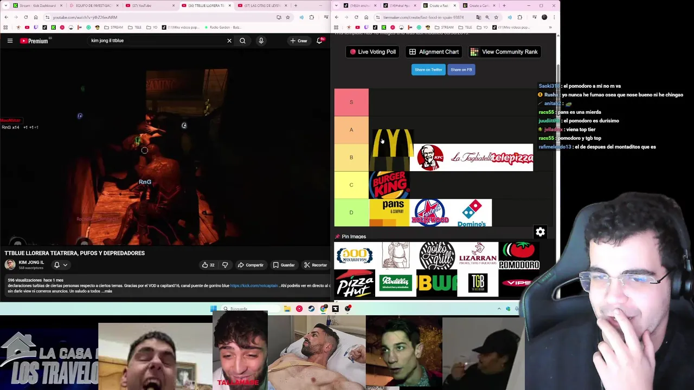Image resolution: width=694 pixels, height=390 pixels.
Task: Dislike the video with thumbs down
Action: pyautogui.click(x=225, y=265)
